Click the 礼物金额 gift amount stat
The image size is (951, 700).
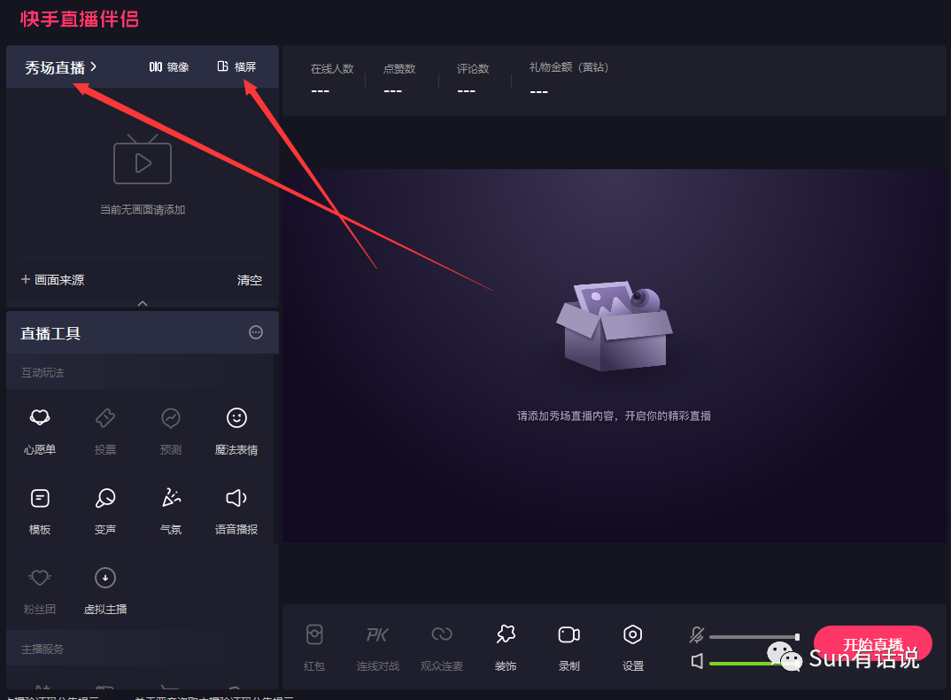tap(568, 79)
